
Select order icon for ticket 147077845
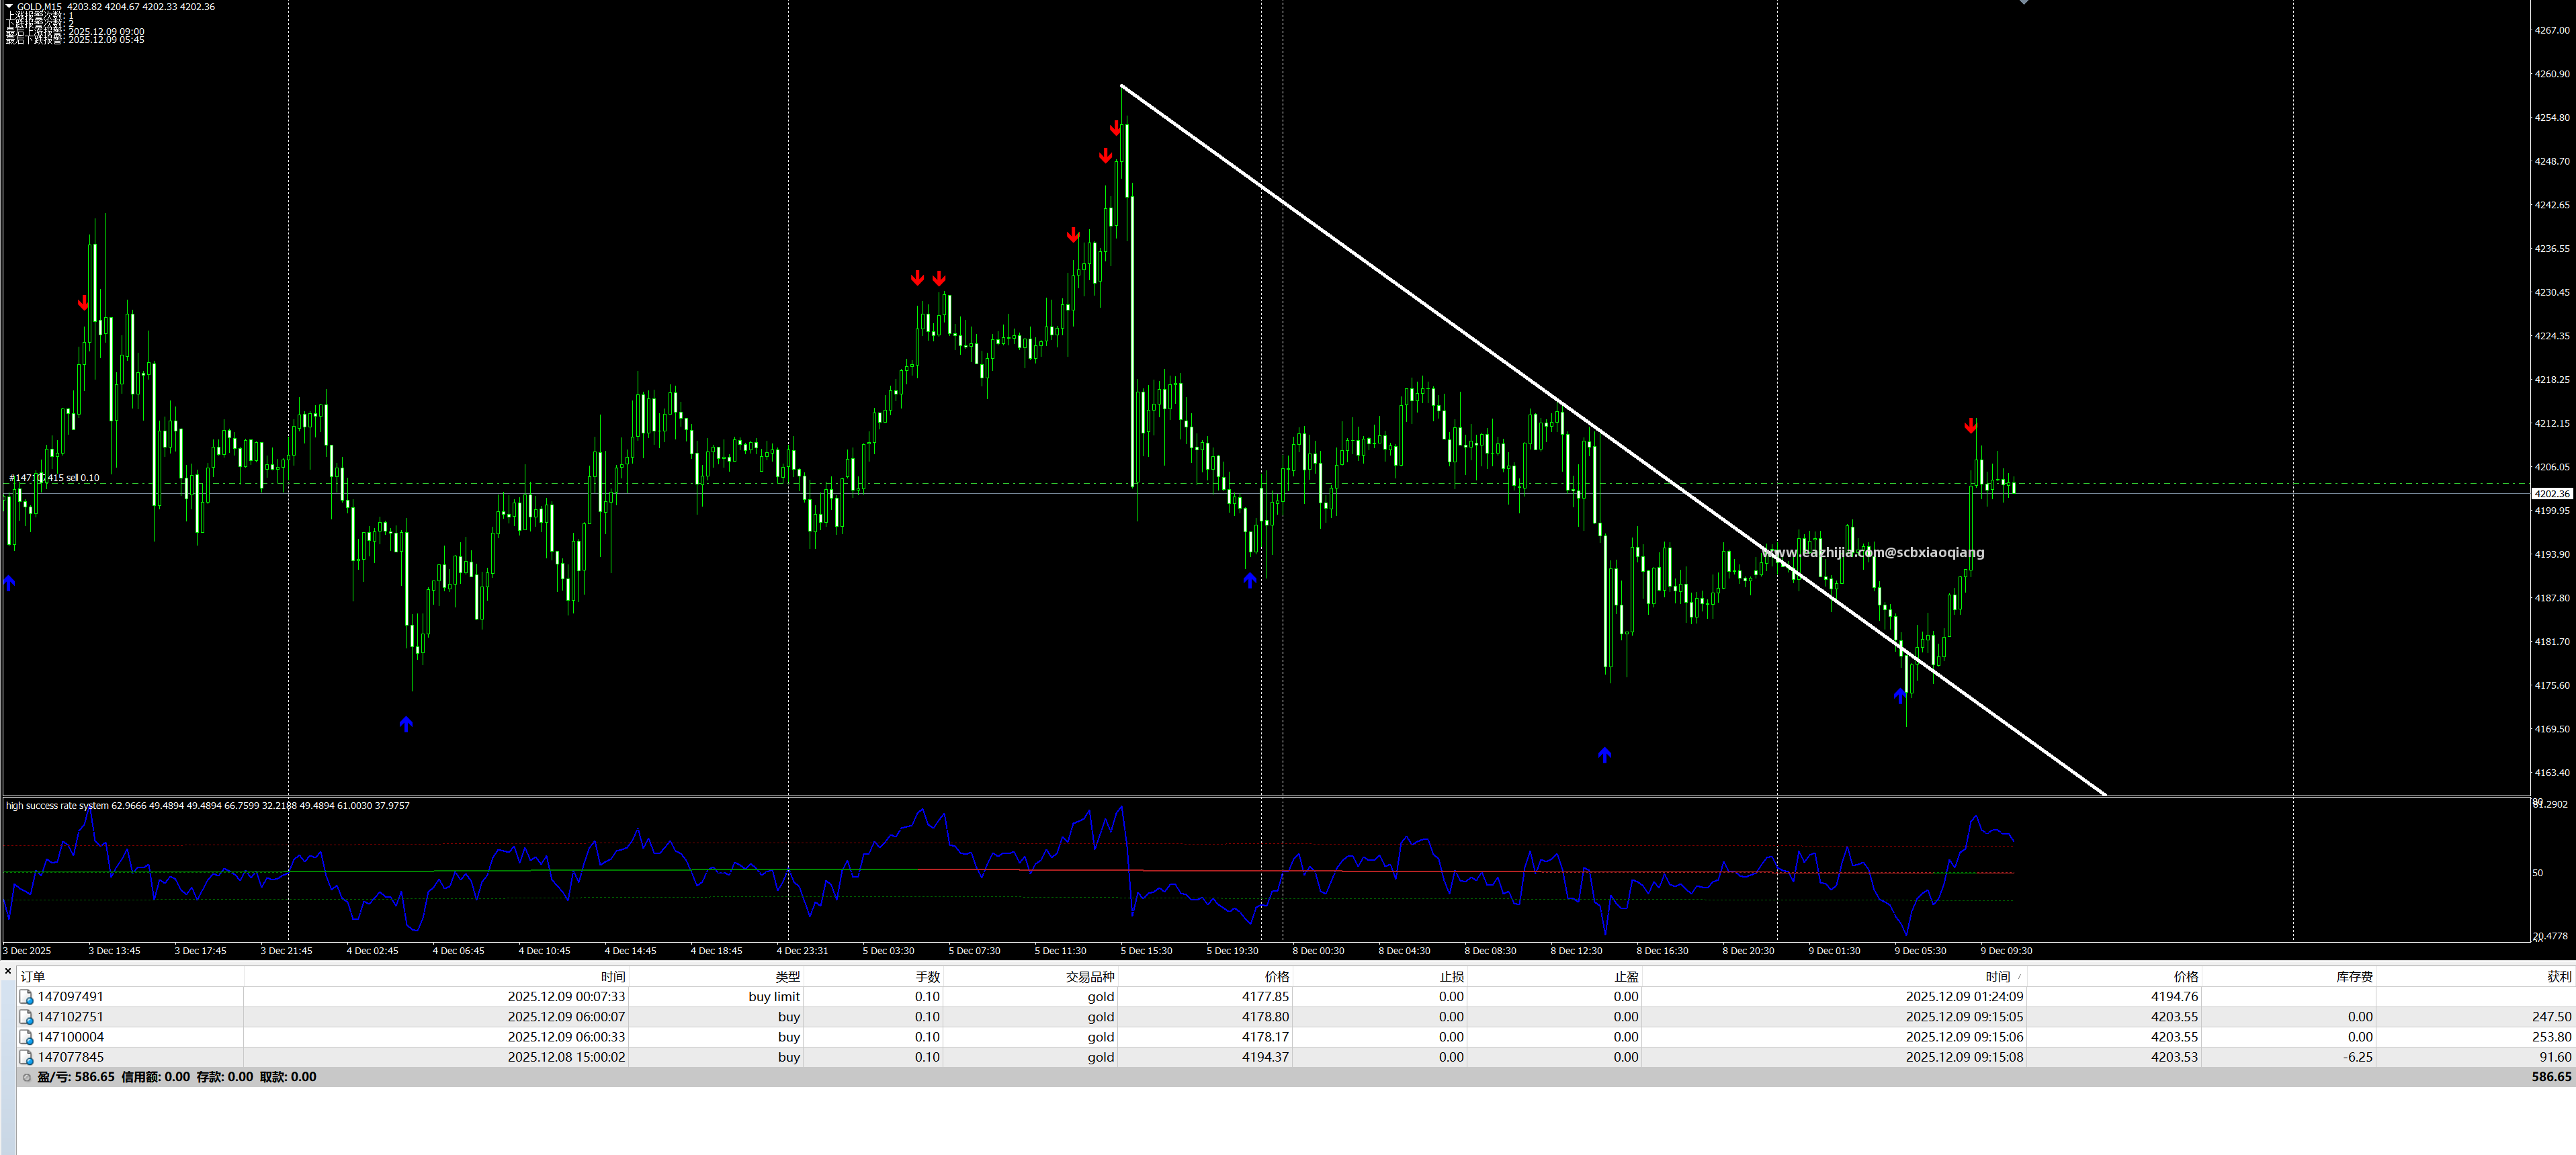[27, 1057]
